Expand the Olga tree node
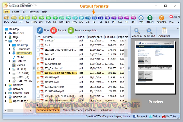Screen dimensions: 183x122 (6, 37)
